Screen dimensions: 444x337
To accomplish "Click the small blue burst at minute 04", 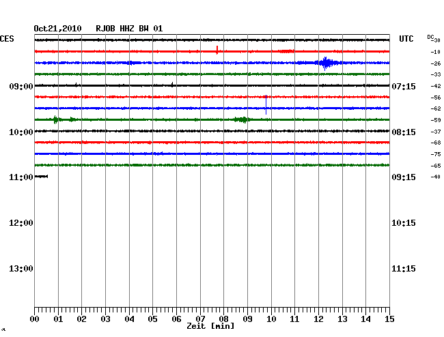I will click(x=131, y=63).
